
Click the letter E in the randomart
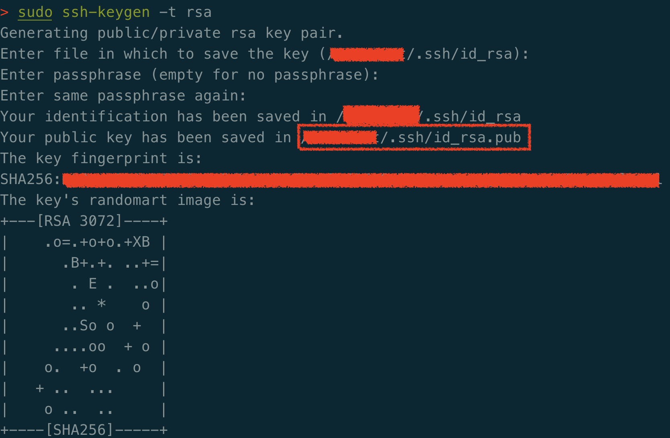pyautogui.click(x=93, y=284)
